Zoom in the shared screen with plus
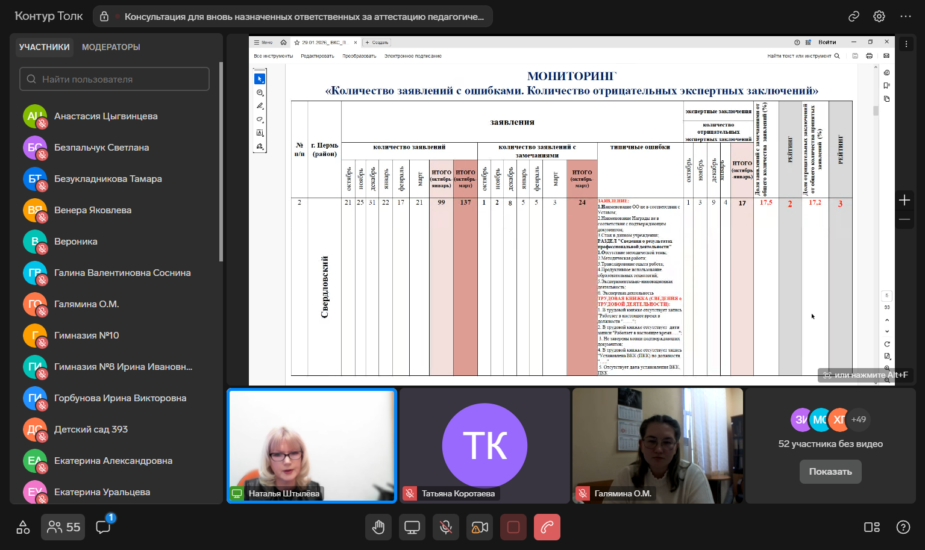Screen dimensions: 925x550 (904, 200)
